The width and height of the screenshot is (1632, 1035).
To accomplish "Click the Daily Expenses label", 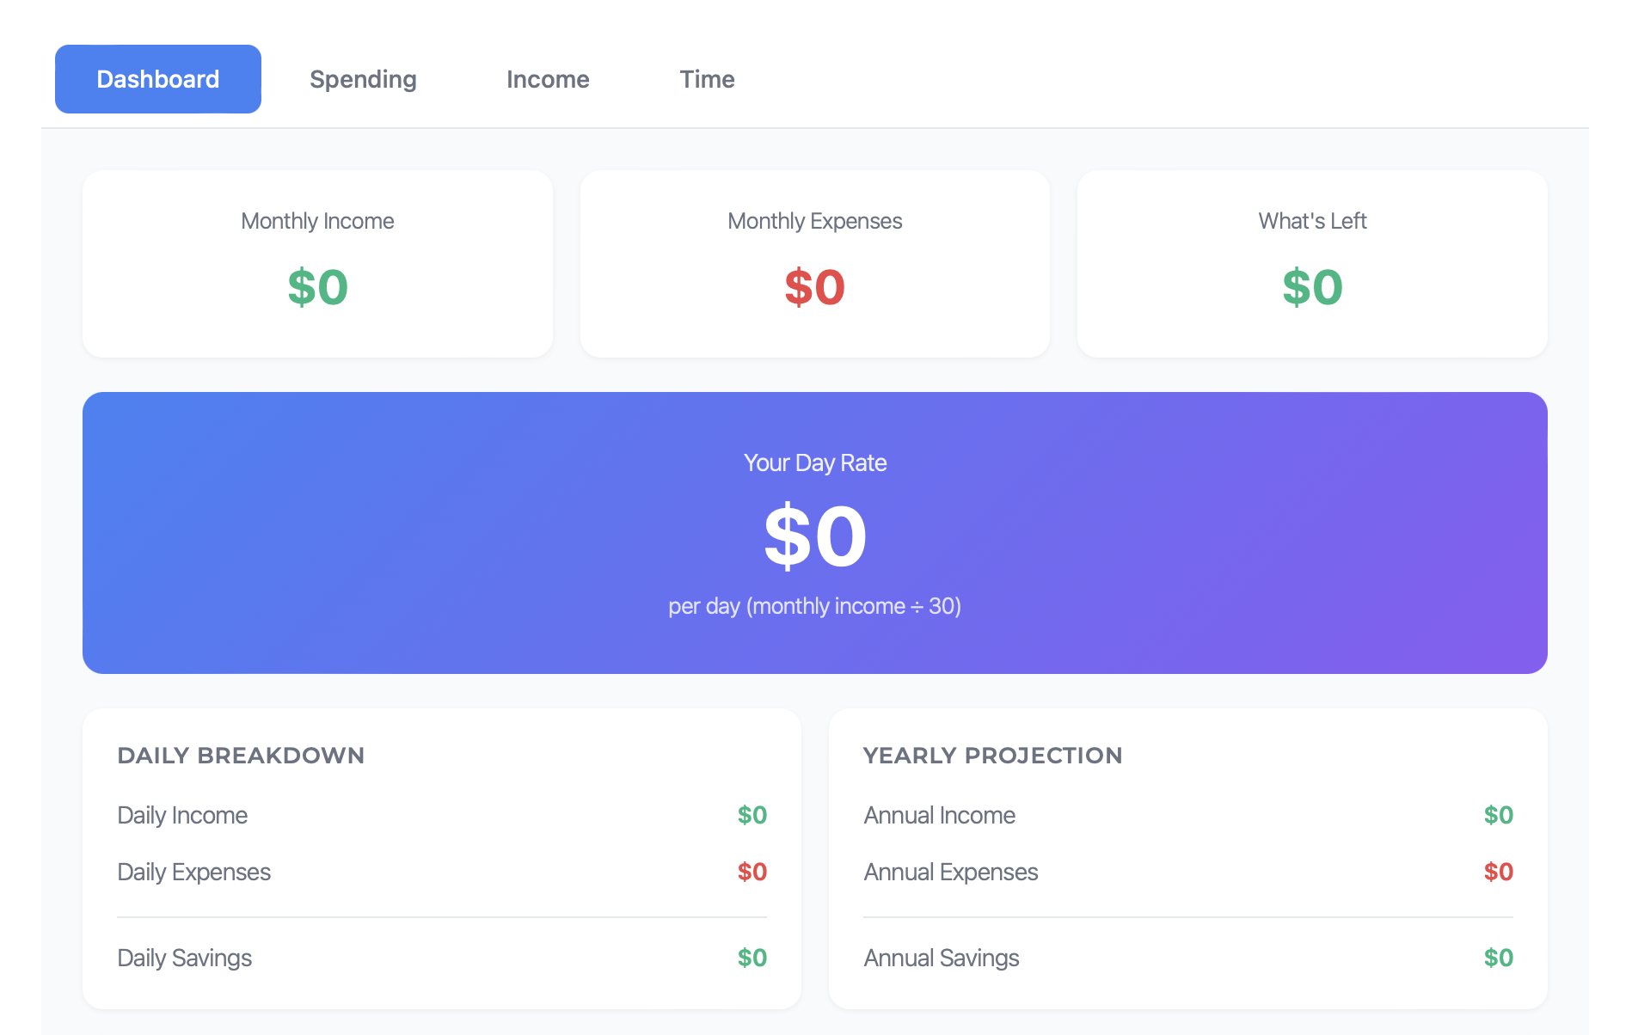I will click(x=193, y=872).
